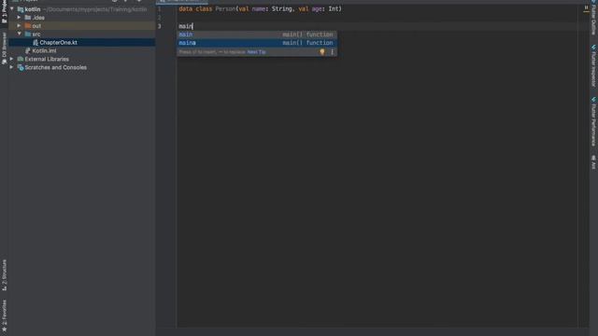Click the Next Tip link in popup
Screen dimensions: 598x336
tap(256, 52)
